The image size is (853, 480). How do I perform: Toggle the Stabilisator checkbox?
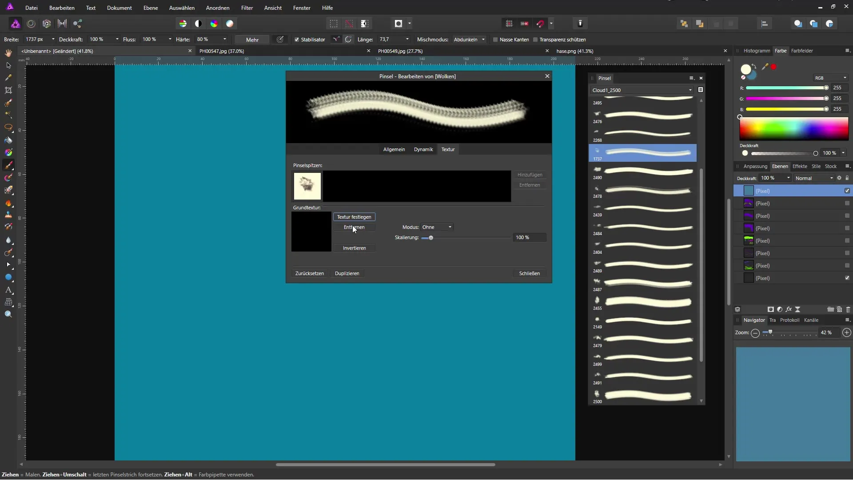pos(297,40)
